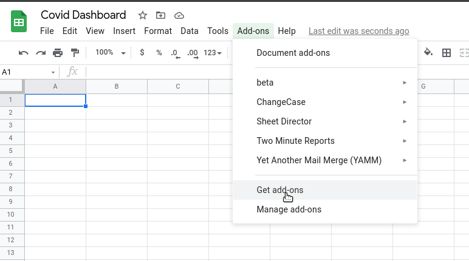This screenshot has width=469, height=261.
Task: Open the 100% zoom dropdown
Action: (x=110, y=53)
